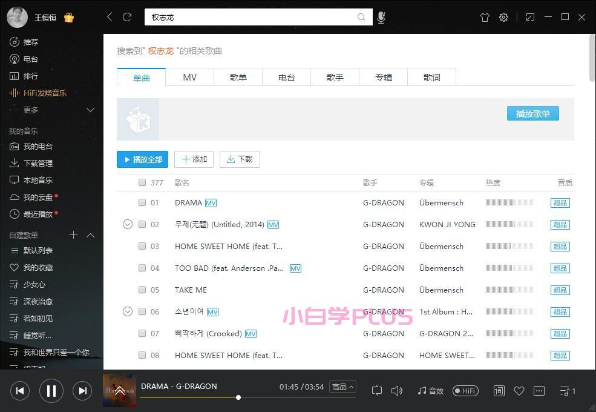Open 若如初见 playlist
Screen dimensions: 596x412
pos(31,318)
